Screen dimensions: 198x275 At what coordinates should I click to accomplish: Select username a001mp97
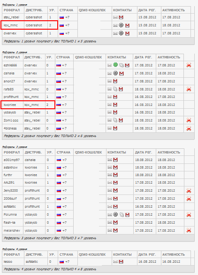12,160
